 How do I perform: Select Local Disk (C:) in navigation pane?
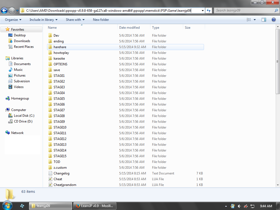coord(24,116)
